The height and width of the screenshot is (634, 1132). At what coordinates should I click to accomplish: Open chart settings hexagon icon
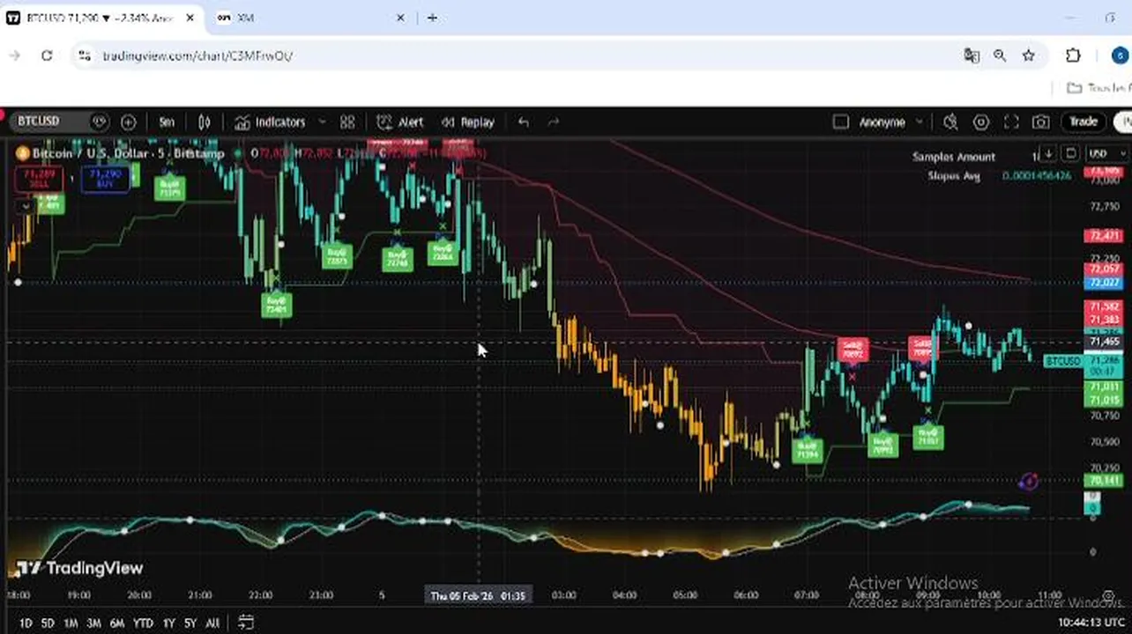[981, 122]
